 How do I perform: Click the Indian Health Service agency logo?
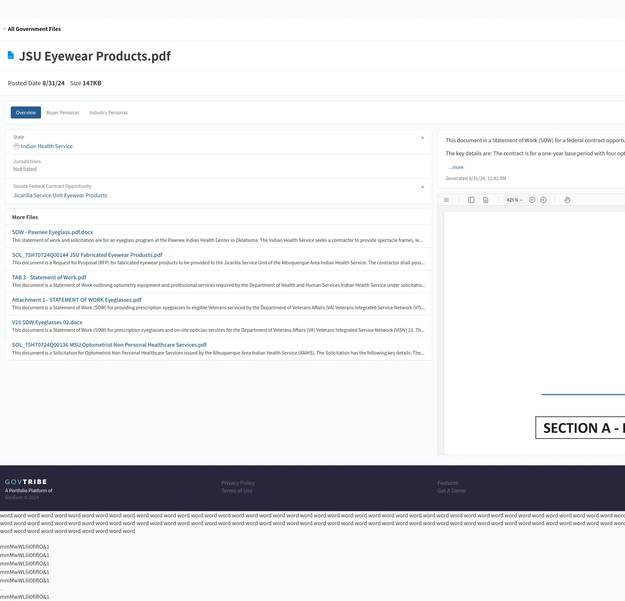(x=16, y=147)
